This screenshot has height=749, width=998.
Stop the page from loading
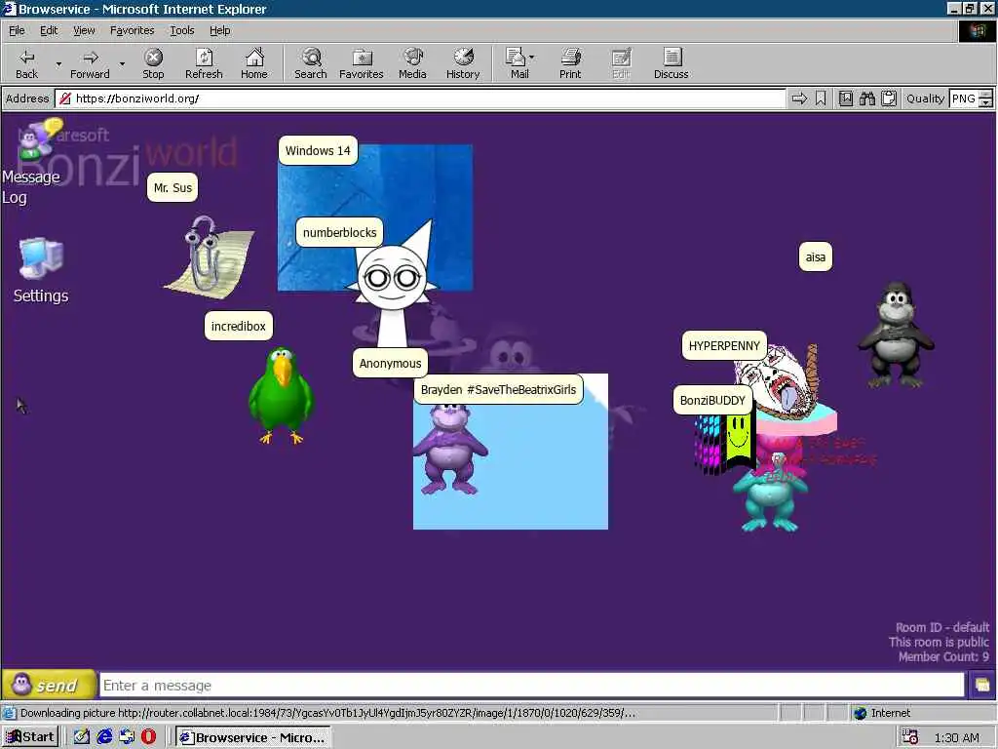click(x=153, y=63)
